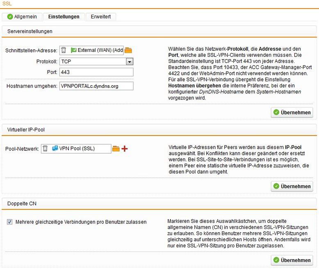319x269 pixels.
Task: Switch to the Allgemein tab
Action: (22, 17)
